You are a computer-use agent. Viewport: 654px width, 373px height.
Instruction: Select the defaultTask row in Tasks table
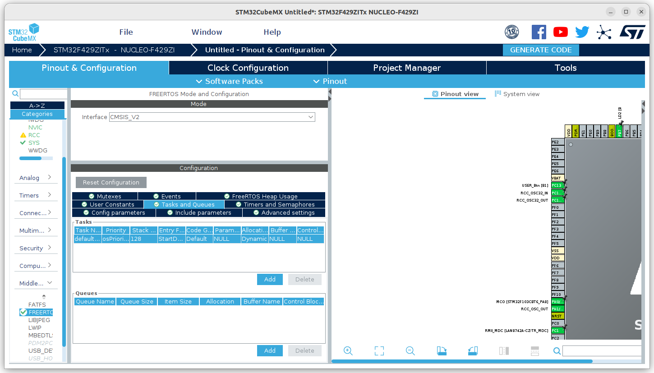[x=199, y=239]
